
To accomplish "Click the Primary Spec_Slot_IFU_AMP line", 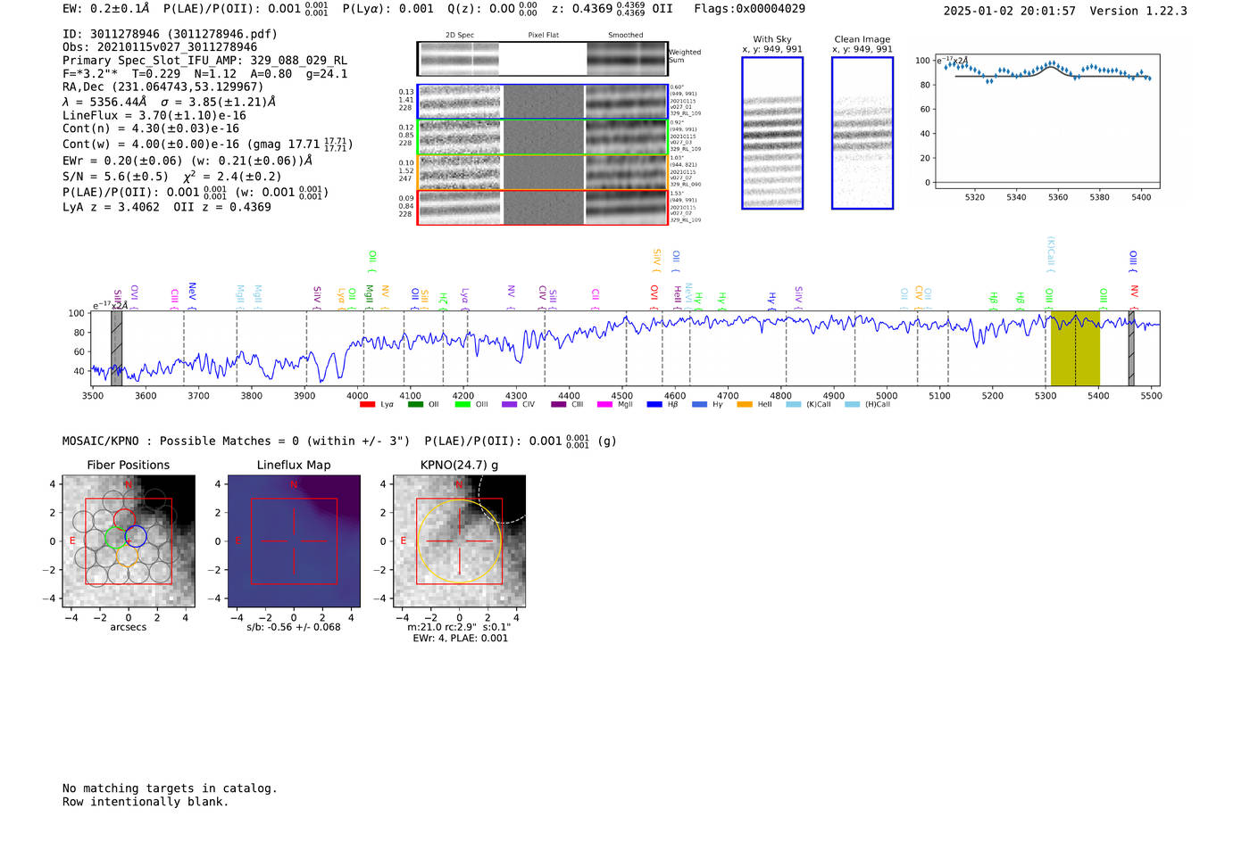I will coord(204,61).
